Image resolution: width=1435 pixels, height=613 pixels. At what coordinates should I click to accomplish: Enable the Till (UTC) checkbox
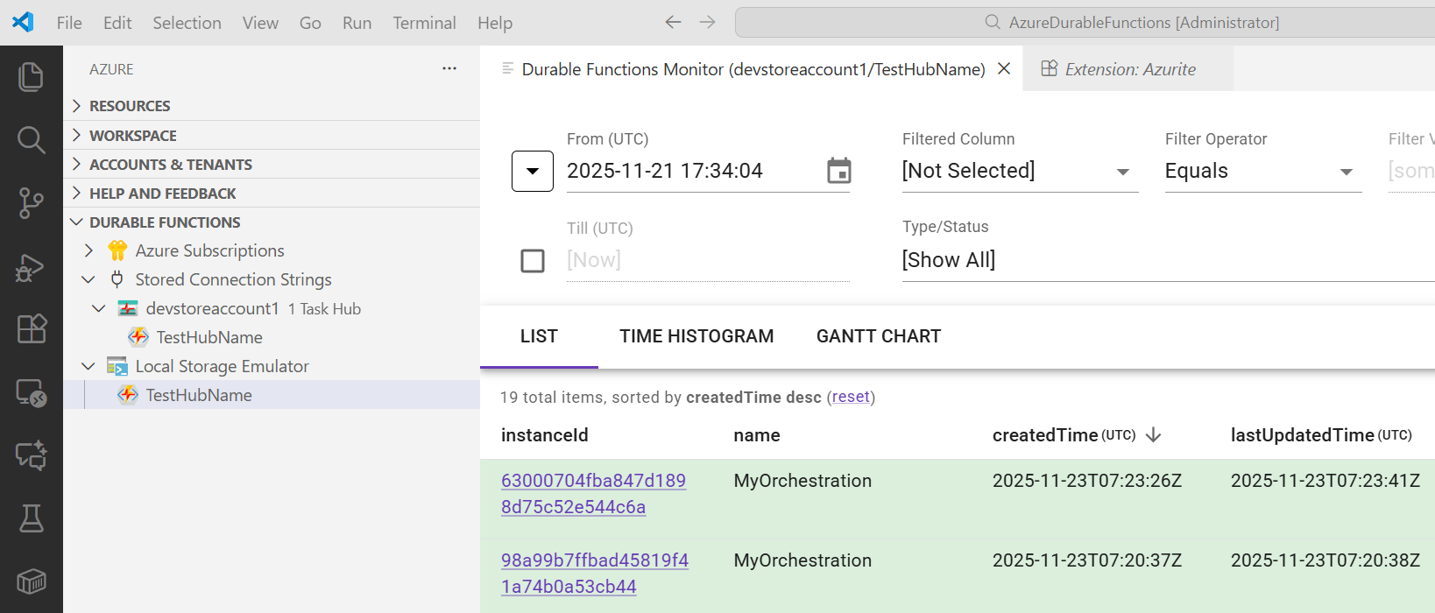click(x=533, y=261)
